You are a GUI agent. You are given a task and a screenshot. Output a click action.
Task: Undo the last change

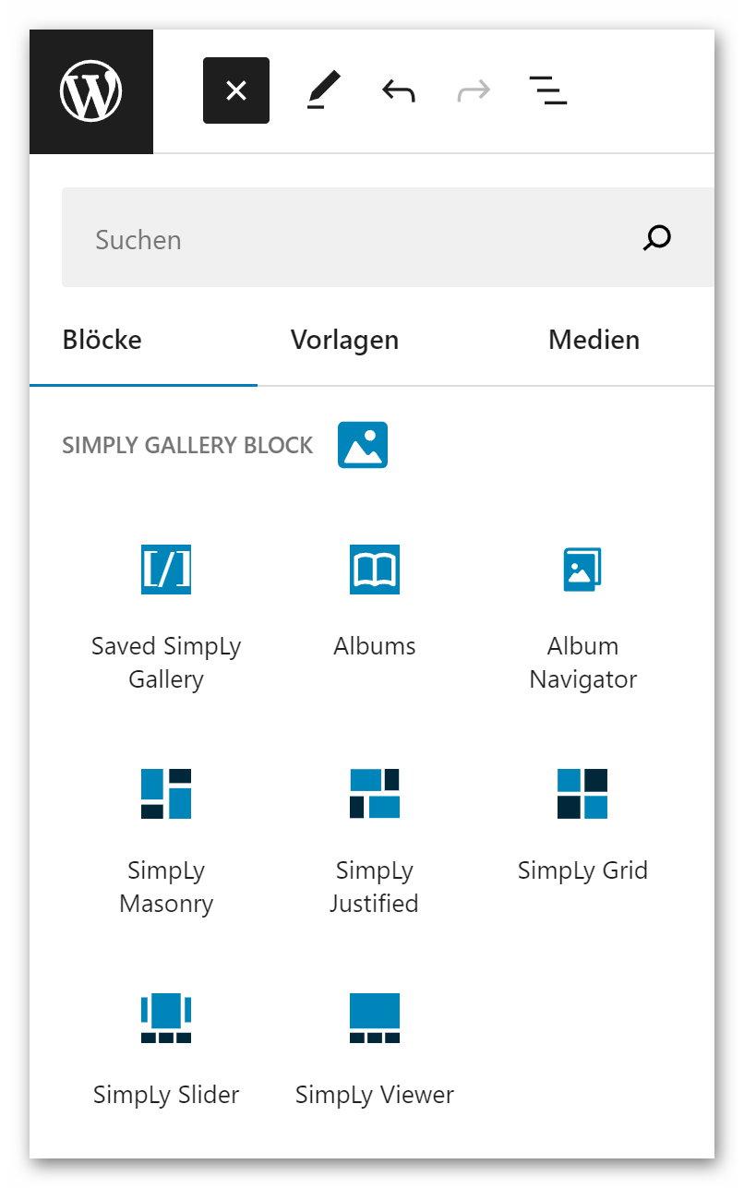[399, 90]
